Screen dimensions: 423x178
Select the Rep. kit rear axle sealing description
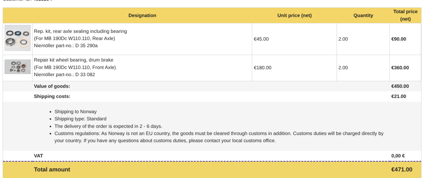80,31
